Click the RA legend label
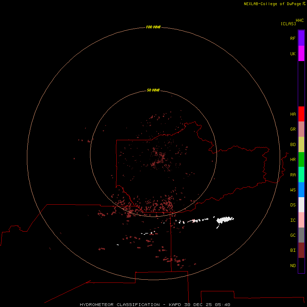Screen dimensions: 307x307 tap(293, 175)
